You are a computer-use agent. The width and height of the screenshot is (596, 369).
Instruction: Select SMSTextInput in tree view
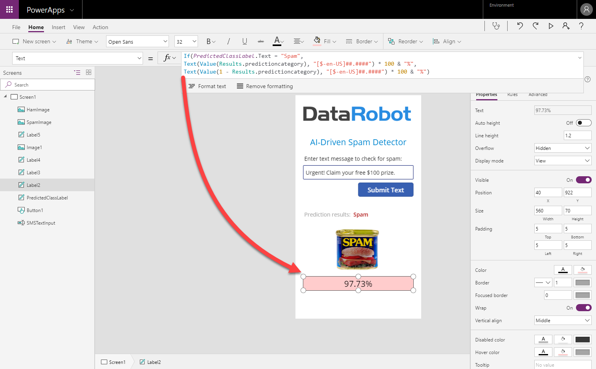41,223
